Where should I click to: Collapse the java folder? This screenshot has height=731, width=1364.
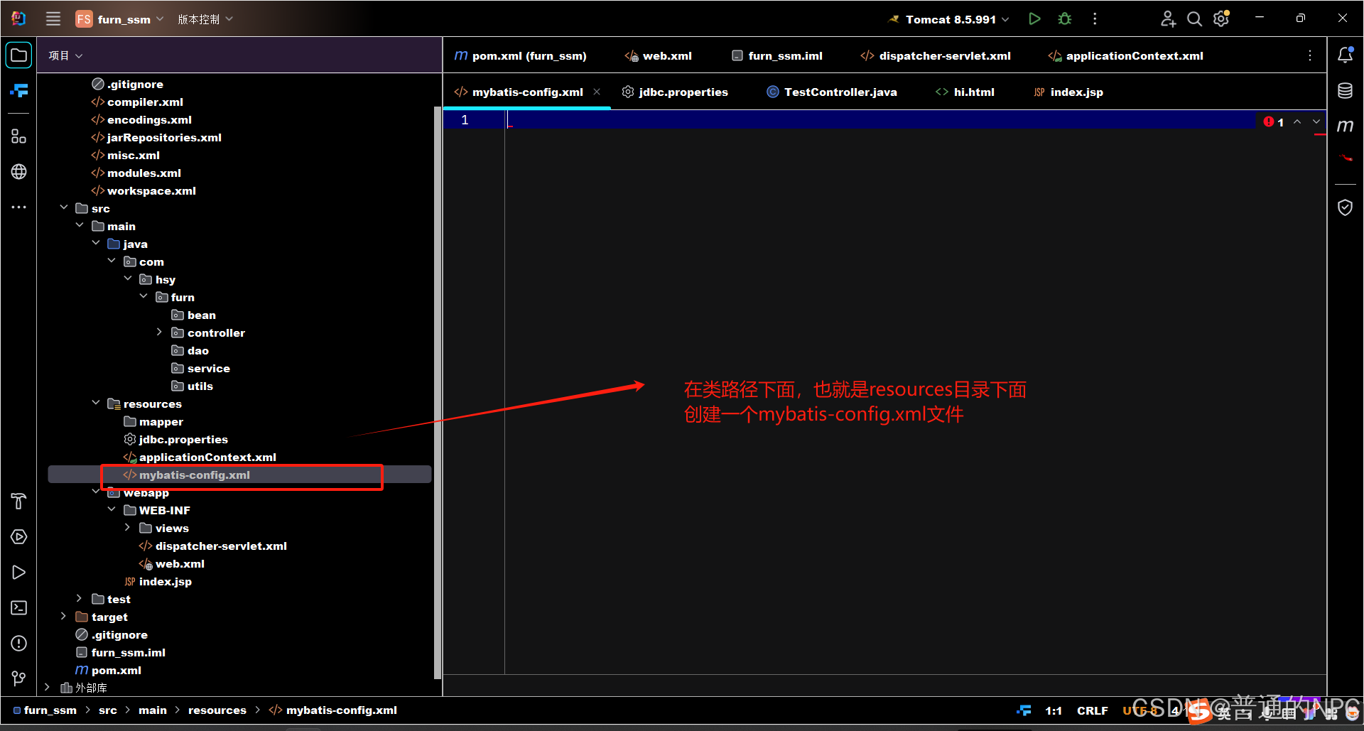pos(96,243)
